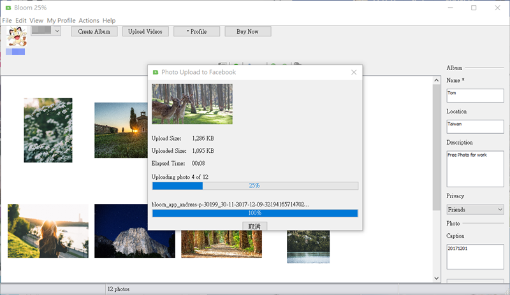Select the white flowers photo thumbnail
Screen dimensions: 510x295
click(48, 130)
